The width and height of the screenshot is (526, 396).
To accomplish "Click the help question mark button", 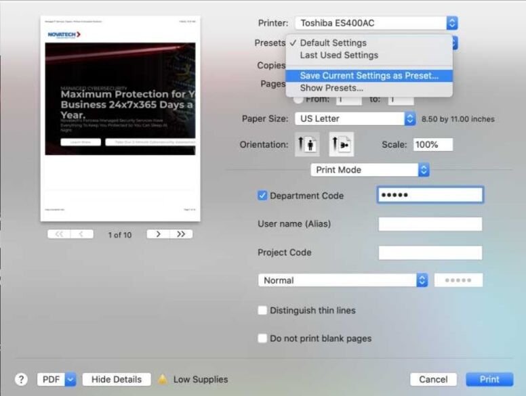I will tap(21, 380).
